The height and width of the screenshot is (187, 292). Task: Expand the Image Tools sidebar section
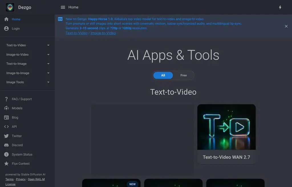click(27, 82)
